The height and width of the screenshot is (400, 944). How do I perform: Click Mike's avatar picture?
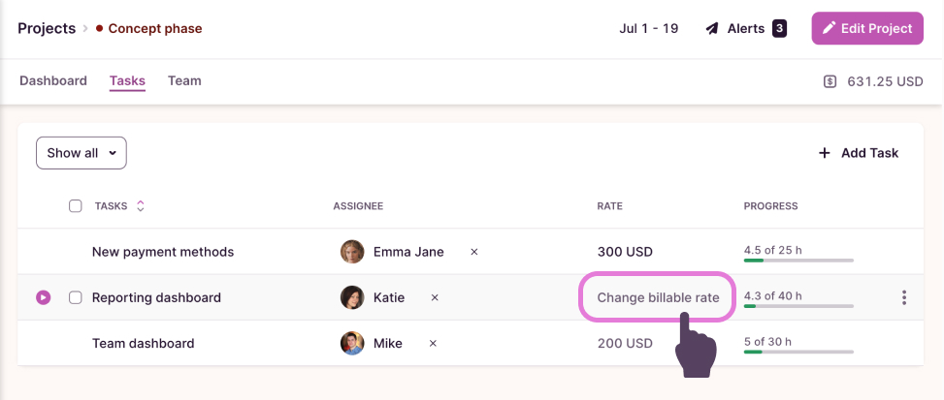point(352,343)
